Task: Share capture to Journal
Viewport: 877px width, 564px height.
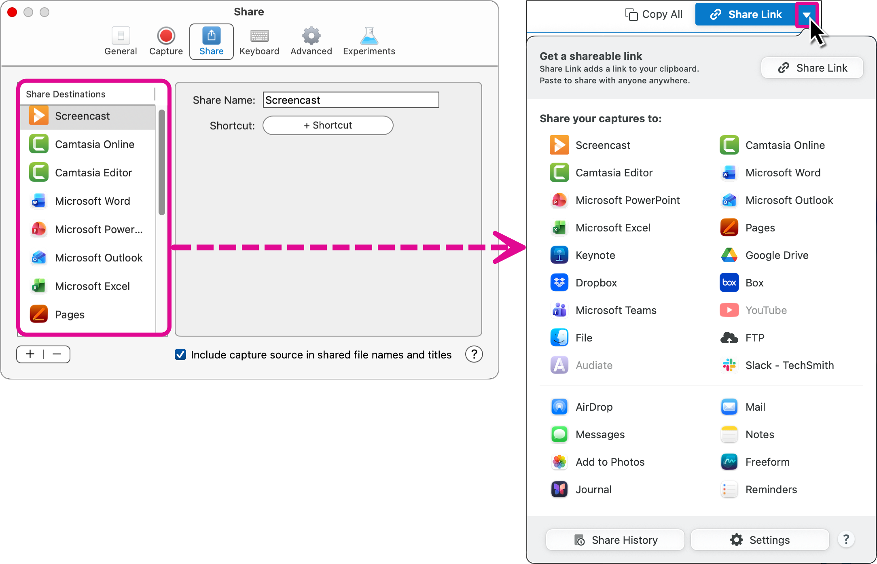Action: [581, 490]
